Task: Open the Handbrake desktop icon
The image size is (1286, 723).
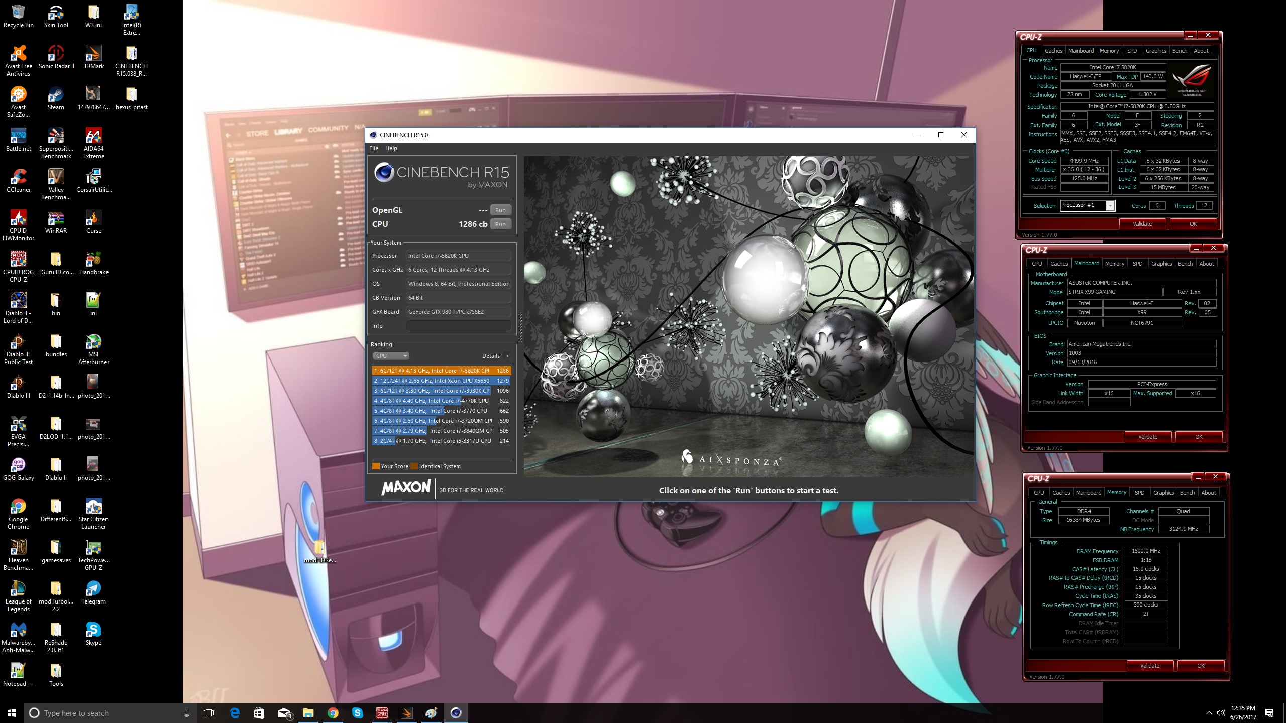Action: click(x=93, y=263)
